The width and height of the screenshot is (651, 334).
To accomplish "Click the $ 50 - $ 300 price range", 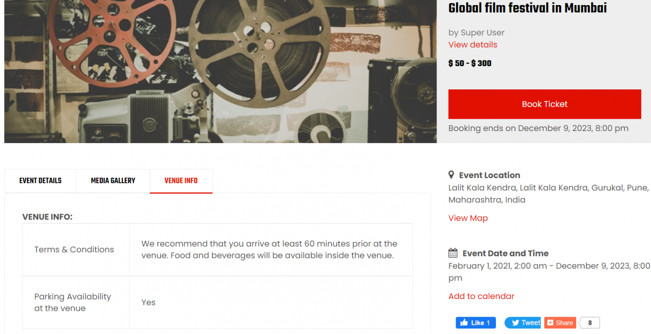I will click(x=469, y=63).
